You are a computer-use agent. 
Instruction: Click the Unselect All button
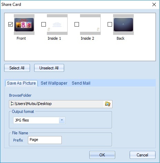pos(49,68)
